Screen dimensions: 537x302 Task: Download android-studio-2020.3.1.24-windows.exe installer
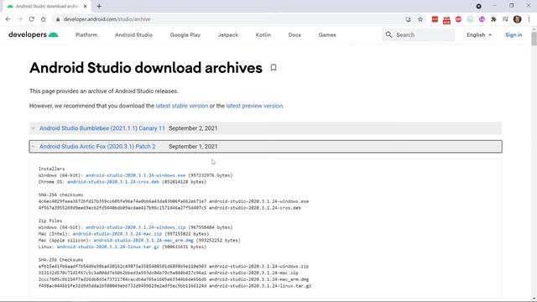[x=135, y=175]
